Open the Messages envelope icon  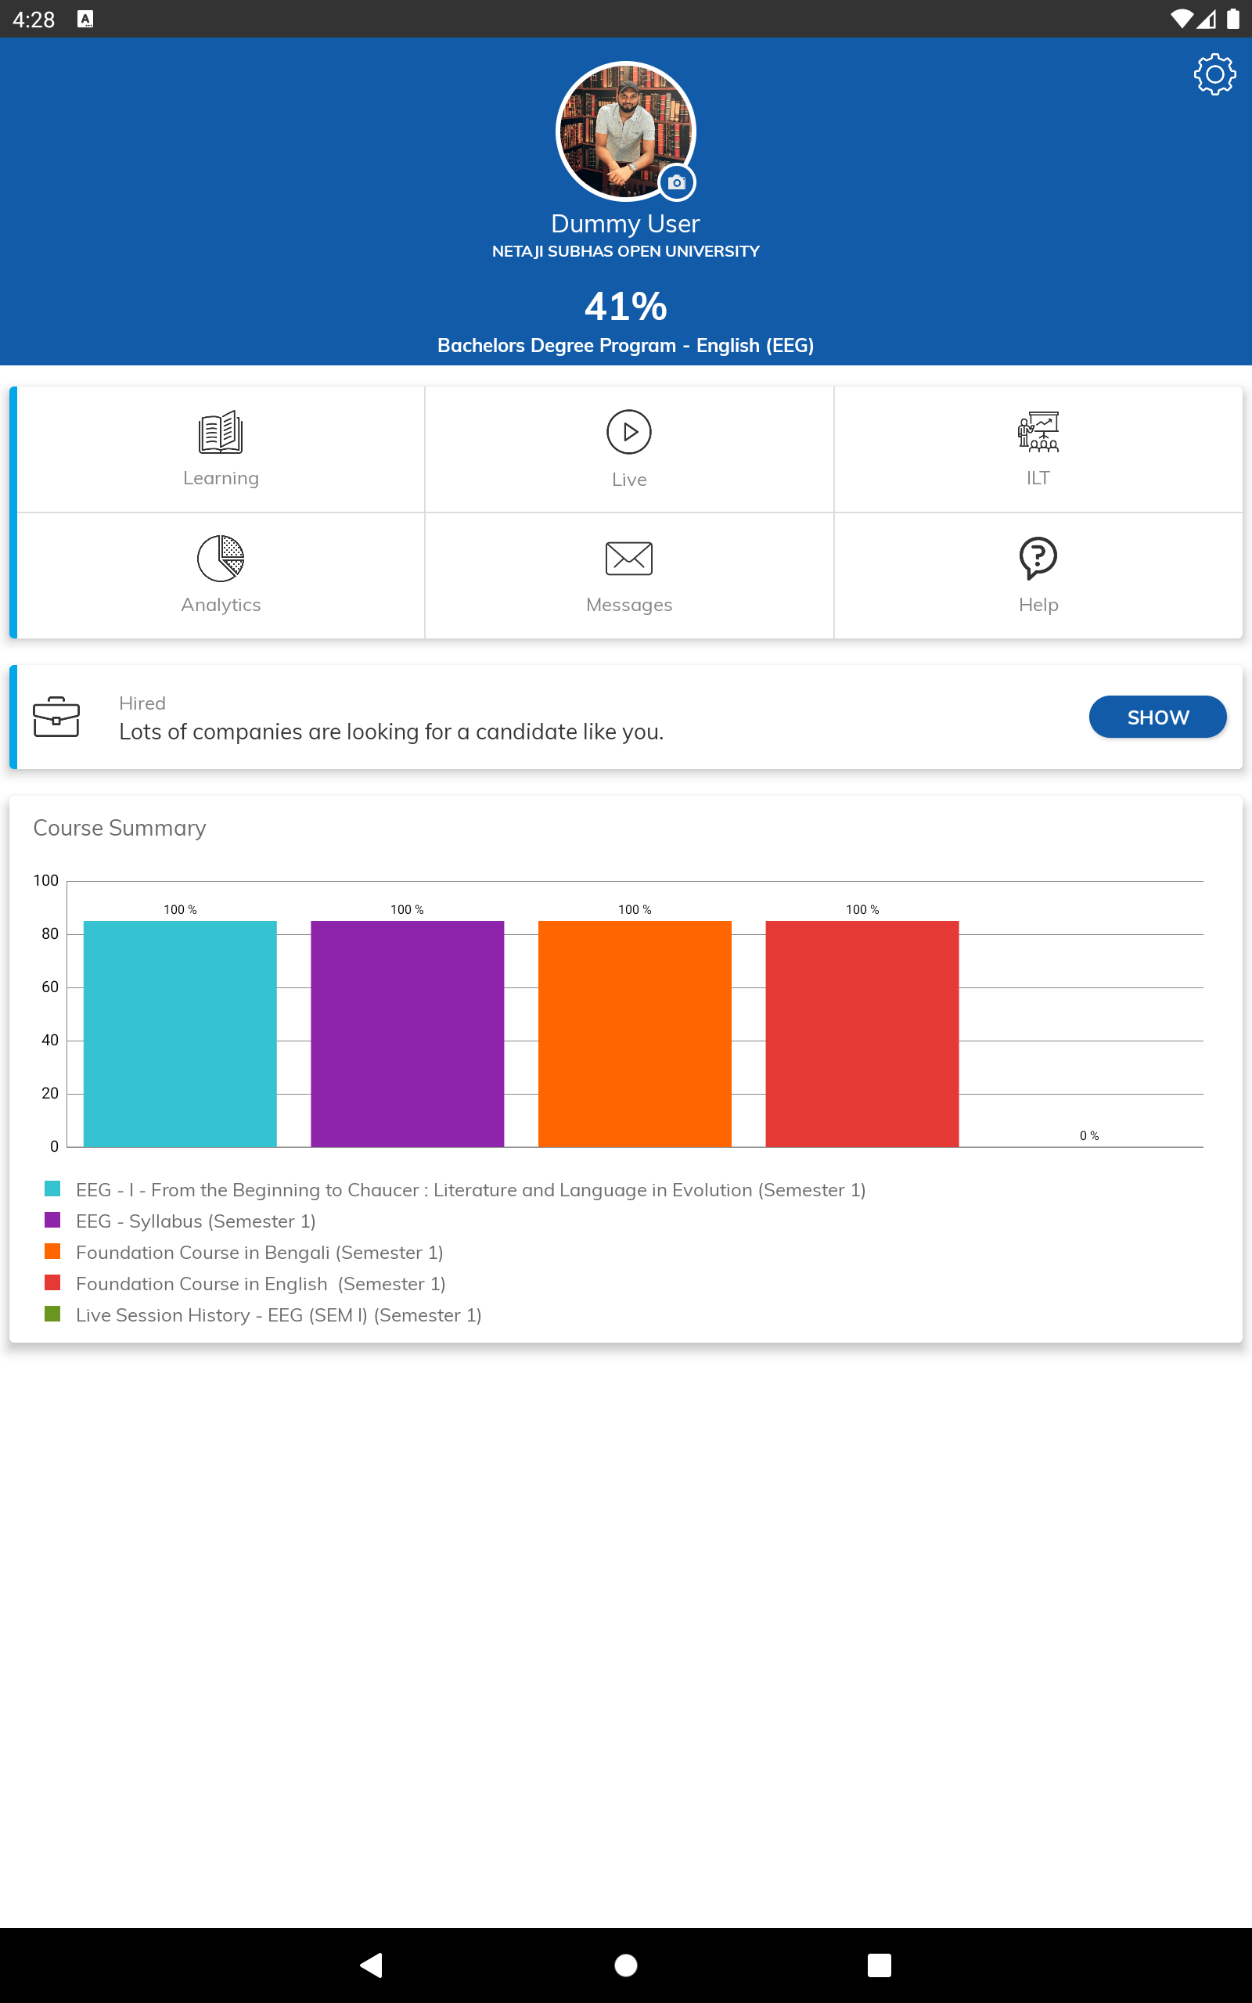click(x=628, y=559)
